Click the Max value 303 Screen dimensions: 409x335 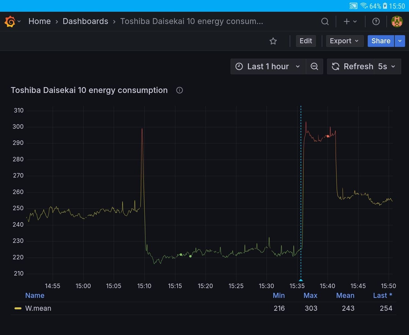pyautogui.click(x=311, y=308)
